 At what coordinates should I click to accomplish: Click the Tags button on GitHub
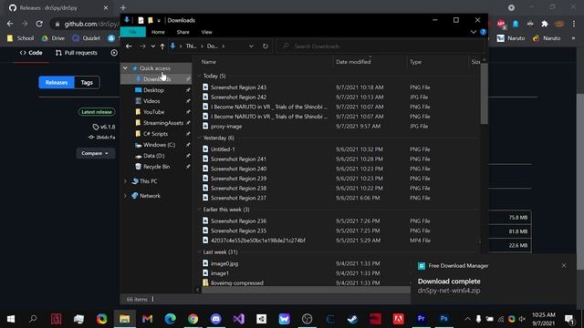[87, 83]
